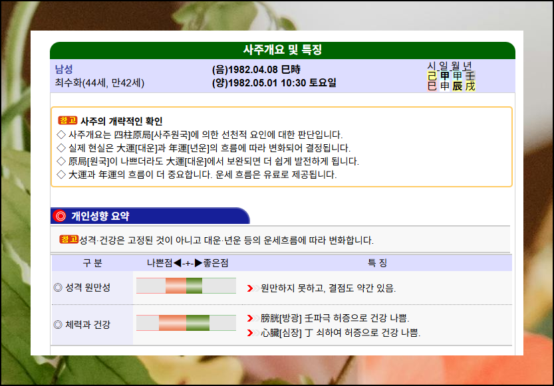Click the red circle icon beside 개인성향 요약
The height and width of the screenshot is (386, 554).
tap(61, 216)
